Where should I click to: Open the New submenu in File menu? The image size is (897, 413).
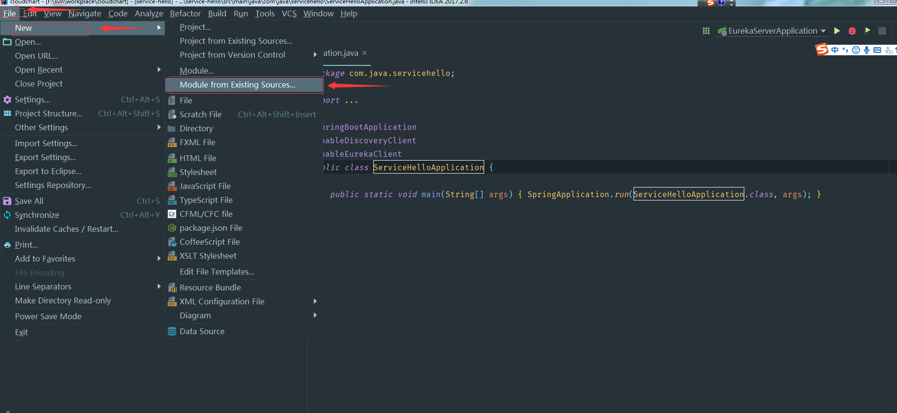coord(82,28)
